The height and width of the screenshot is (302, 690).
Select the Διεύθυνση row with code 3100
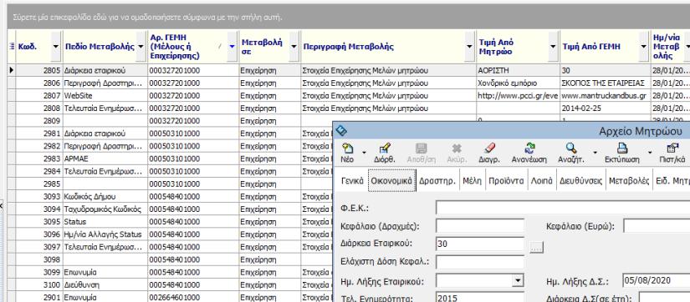pyautogui.click(x=170, y=285)
